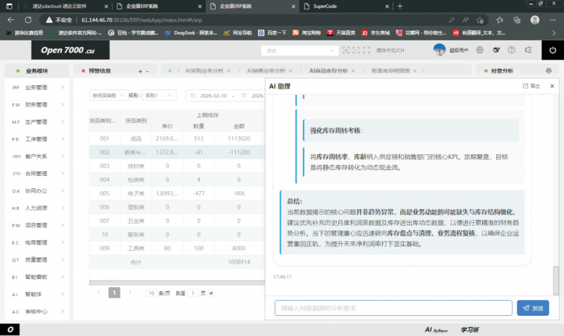This screenshot has width=564, height=336.
Task: Click the speaker announcement icon in header
Action: pyautogui.click(x=528, y=50)
